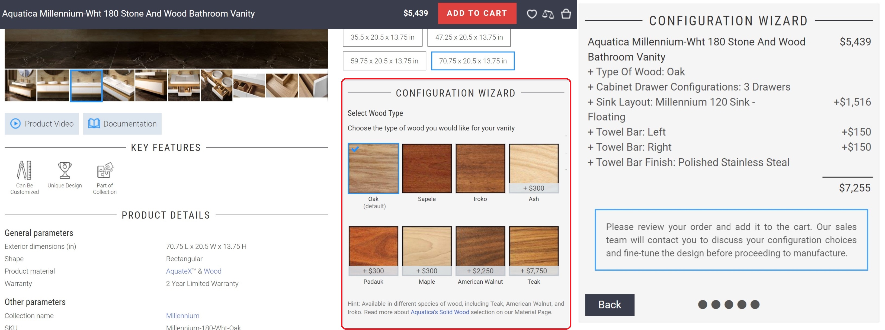Select the 59.75 x 20.5 x 13.75 in size

click(384, 61)
